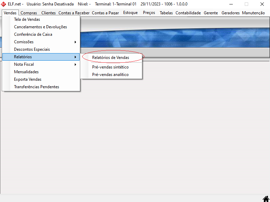Select the Comissões menu entry
The image size is (270, 202).
click(x=41, y=42)
